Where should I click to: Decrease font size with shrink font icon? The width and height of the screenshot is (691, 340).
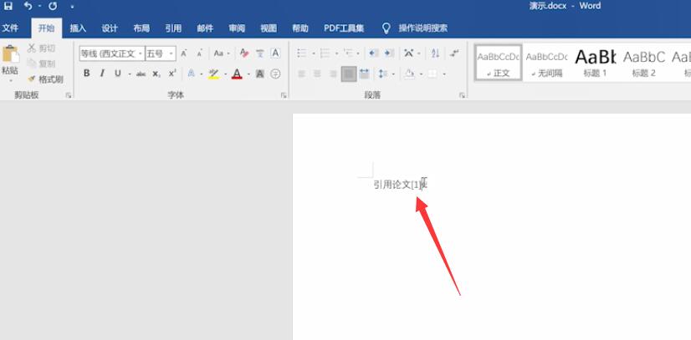(199, 53)
